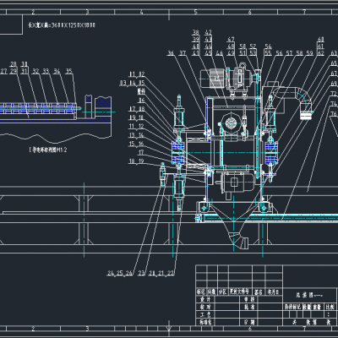The height and width of the screenshot is (338, 338).
Task: Select part callout number 59
Action: click(x=309, y=53)
